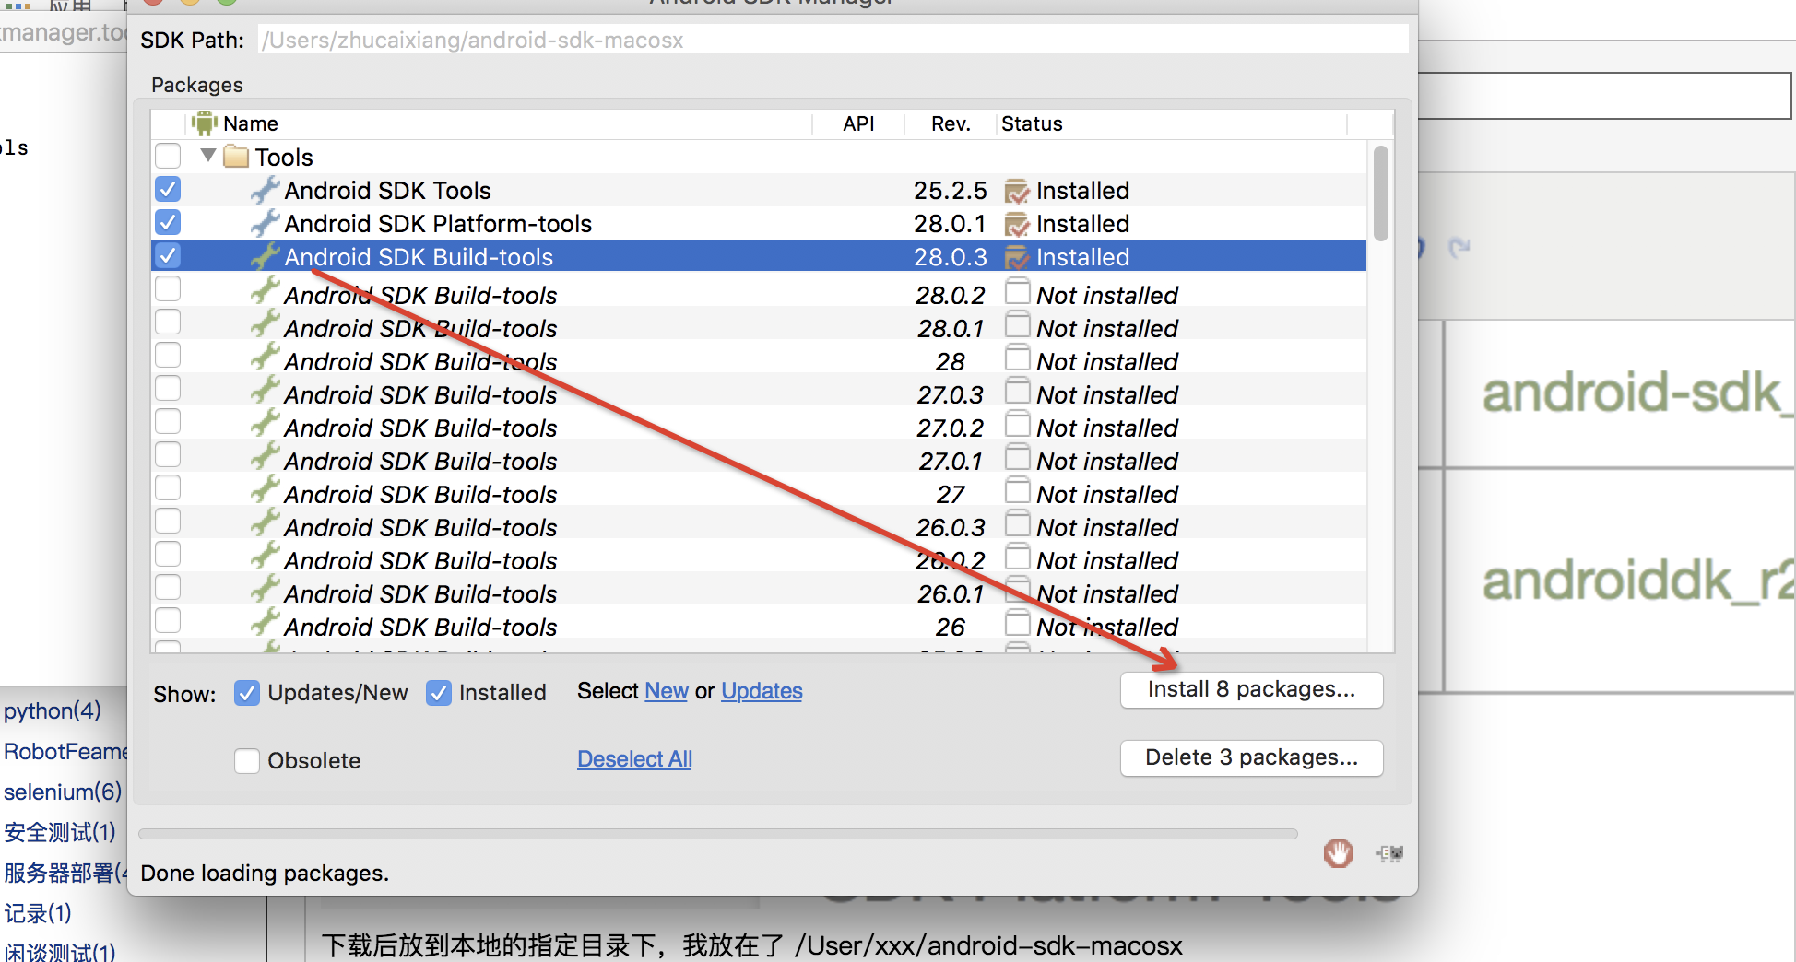
Task: Open python(4) category link in blog sidebar
Action: point(53,710)
